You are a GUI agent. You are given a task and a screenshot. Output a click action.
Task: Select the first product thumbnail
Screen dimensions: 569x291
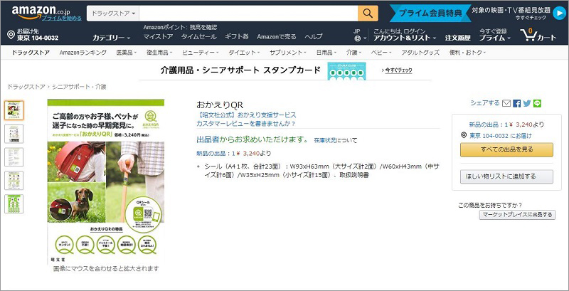click(14, 110)
